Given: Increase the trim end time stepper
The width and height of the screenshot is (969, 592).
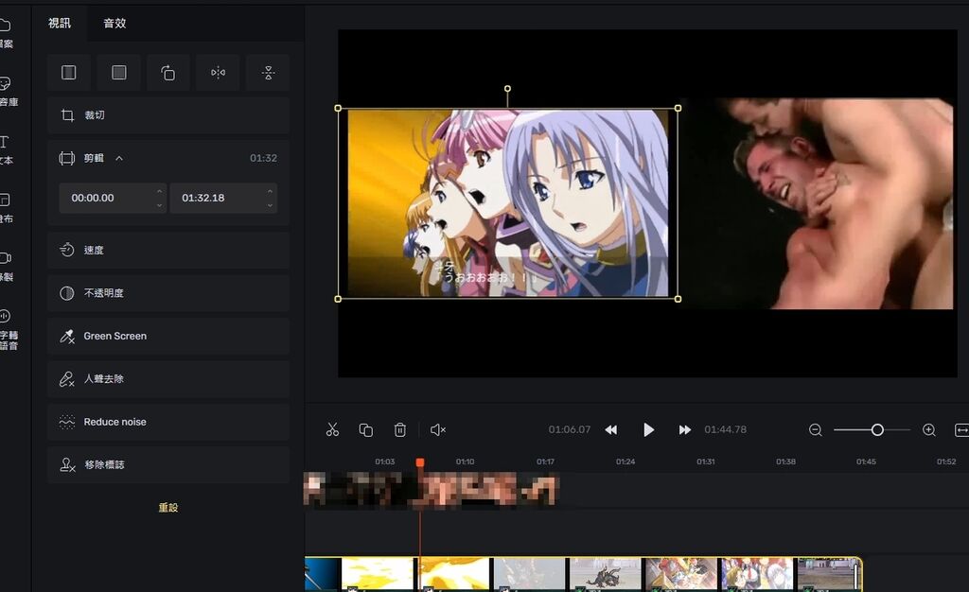Looking at the screenshot, I should 270,191.
